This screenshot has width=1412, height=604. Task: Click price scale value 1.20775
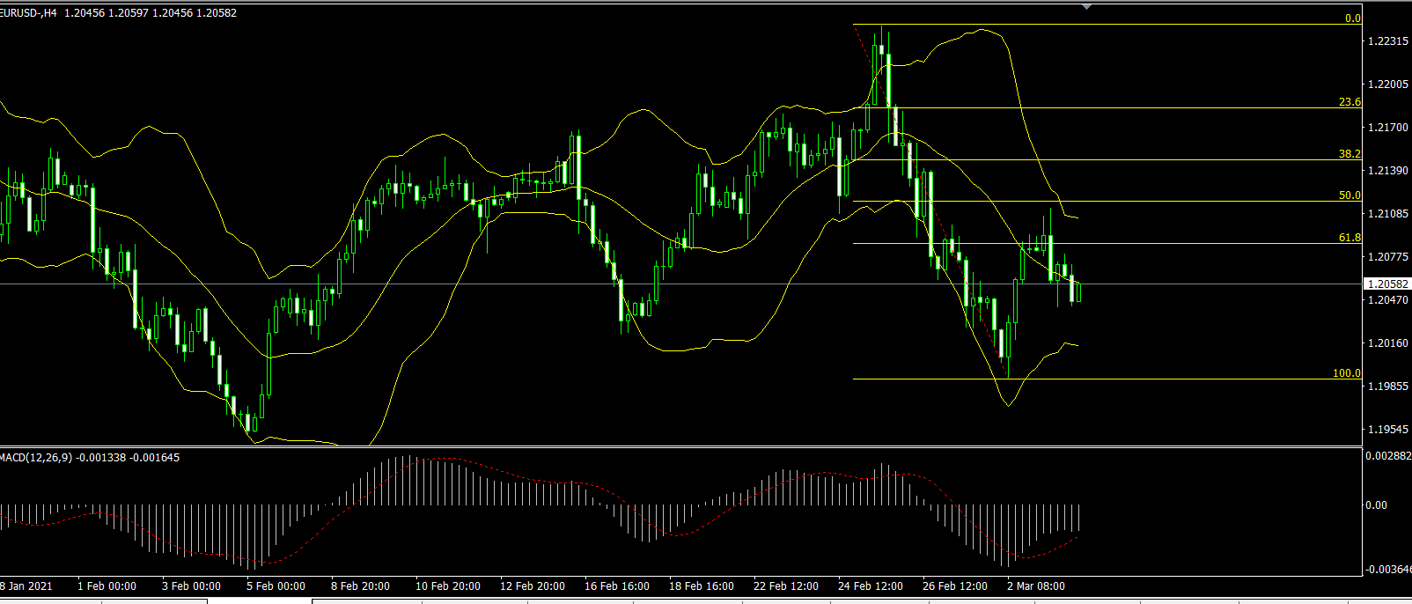[1389, 257]
